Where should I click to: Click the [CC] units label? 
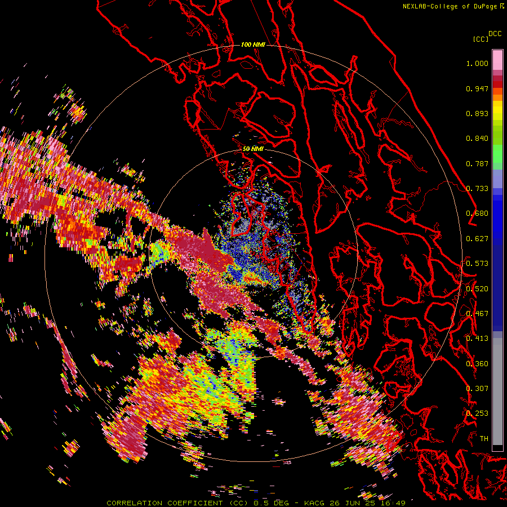pos(481,39)
